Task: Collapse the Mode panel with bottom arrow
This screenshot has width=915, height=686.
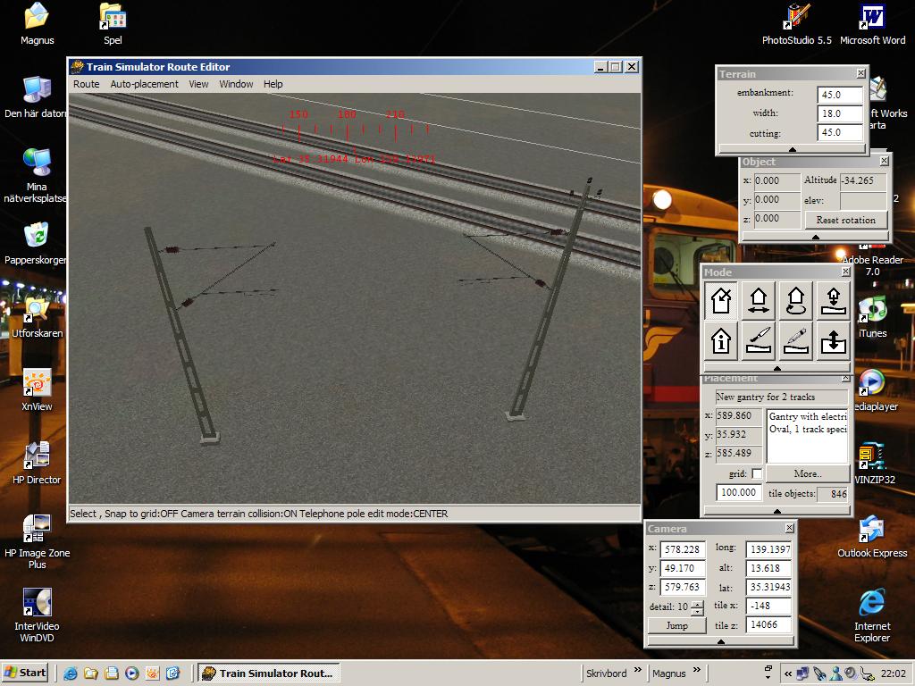Action: (776, 368)
